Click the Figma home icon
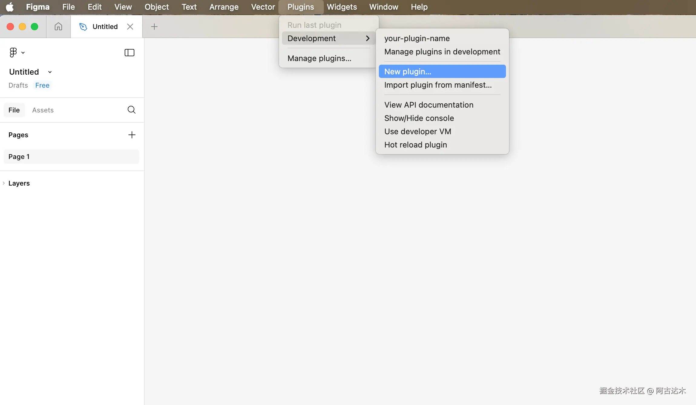 58,27
